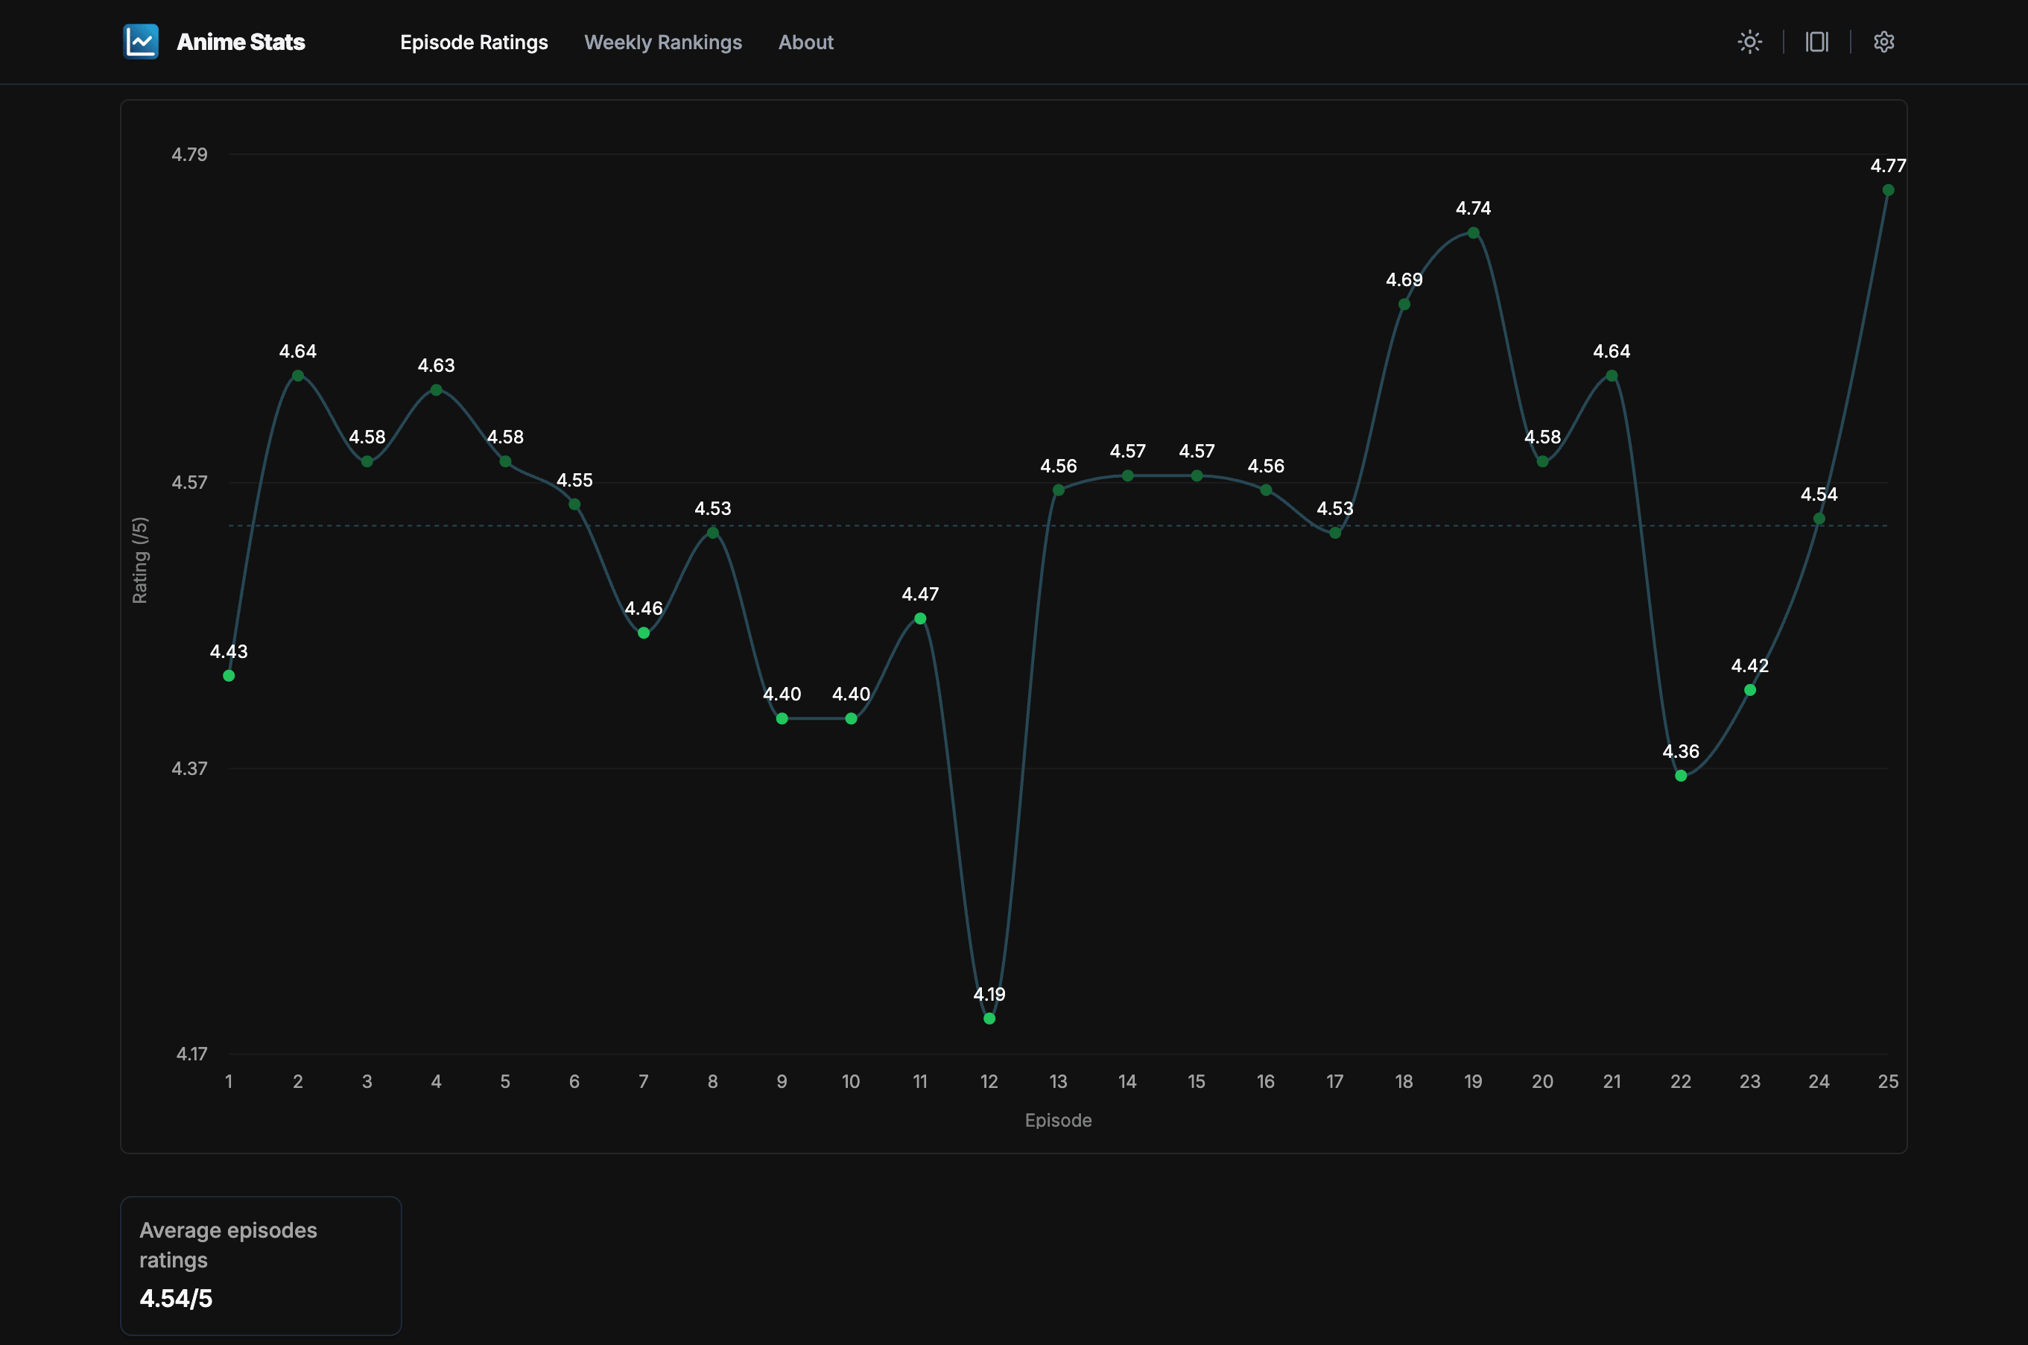Select the episode 7 point rated 4.46
This screenshot has height=1345, width=2028.
pos(643,633)
